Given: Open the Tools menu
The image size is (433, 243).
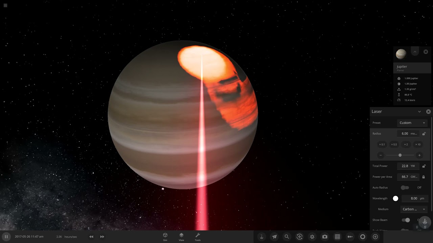Looking at the screenshot, I should 198,237.
